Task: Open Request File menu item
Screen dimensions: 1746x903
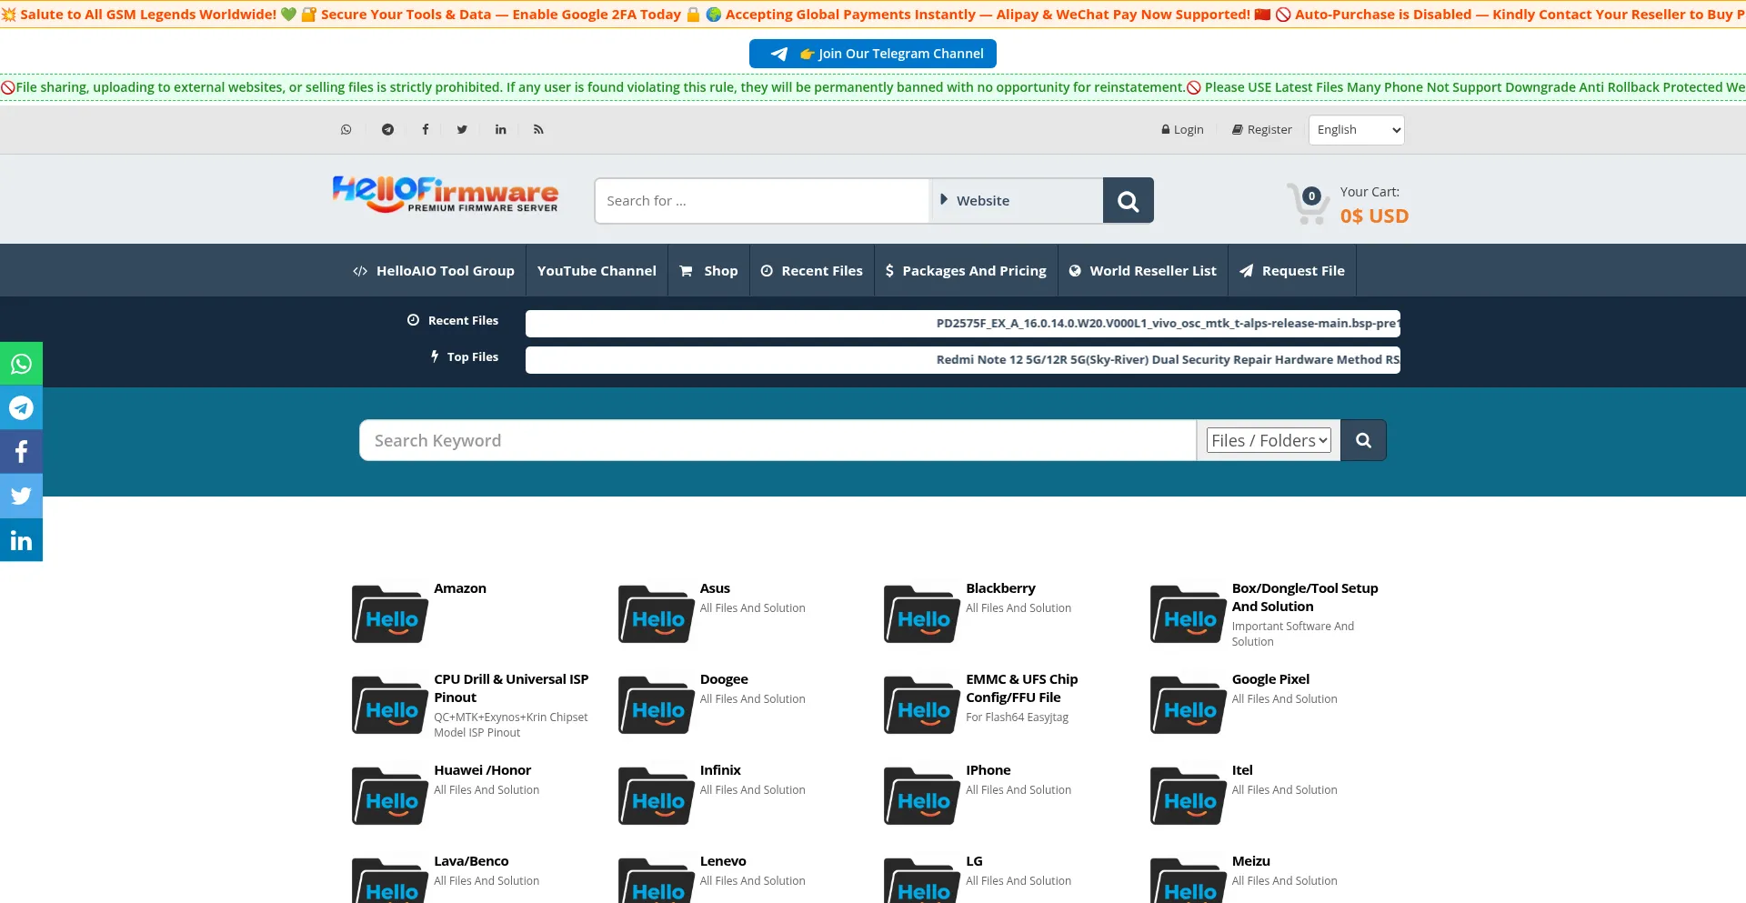Action: (1291, 271)
